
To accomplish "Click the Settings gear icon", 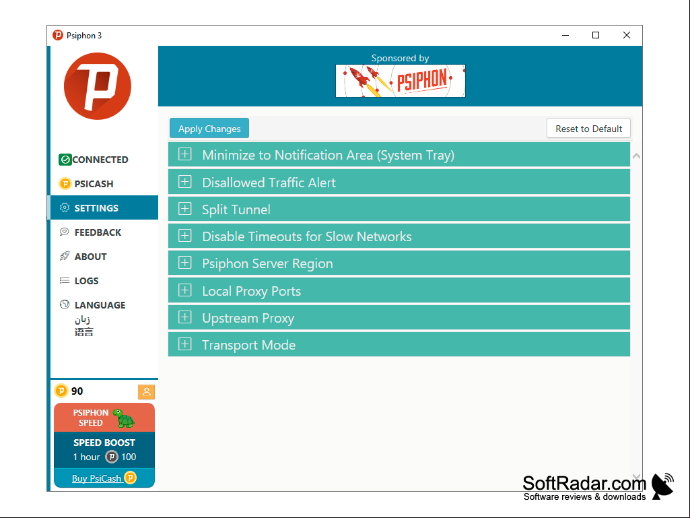I will click(65, 207).
